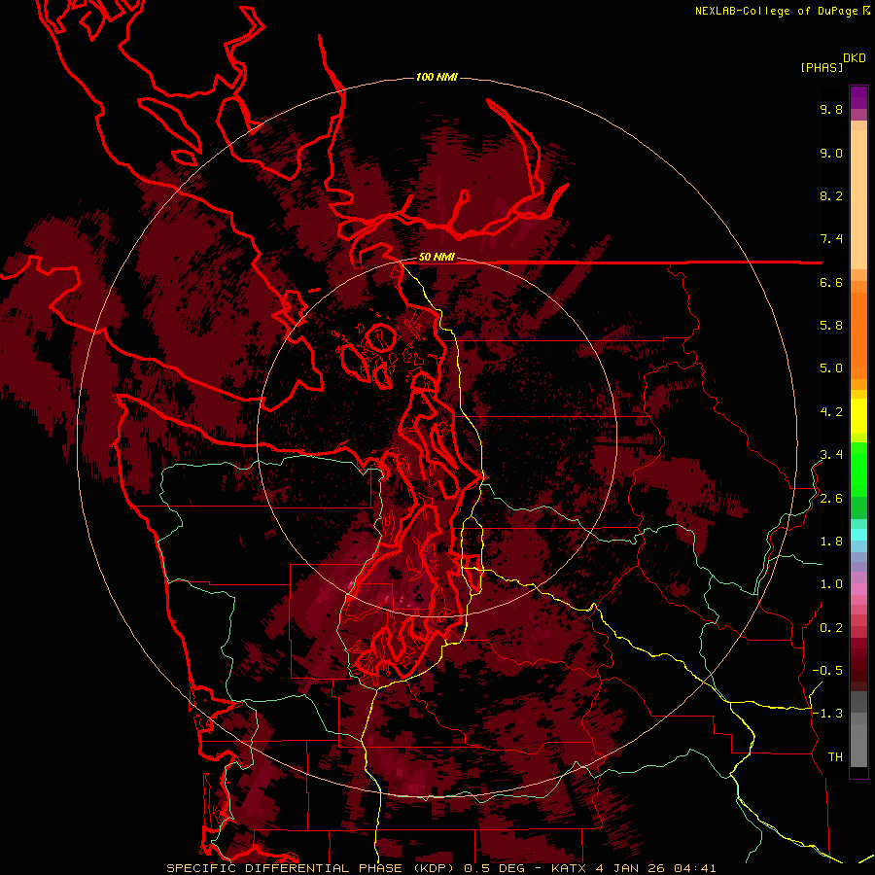The width and height of the screenshot is (875, 875).
Task: Click the 9.8 value on color scale
Action: [x=831, y=109]
